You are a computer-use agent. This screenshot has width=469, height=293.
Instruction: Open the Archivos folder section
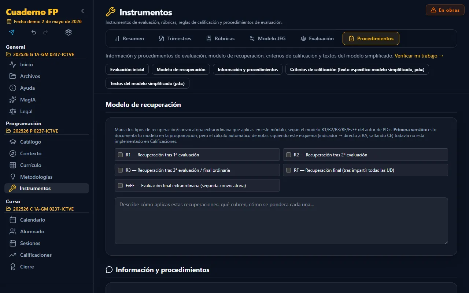47,76
